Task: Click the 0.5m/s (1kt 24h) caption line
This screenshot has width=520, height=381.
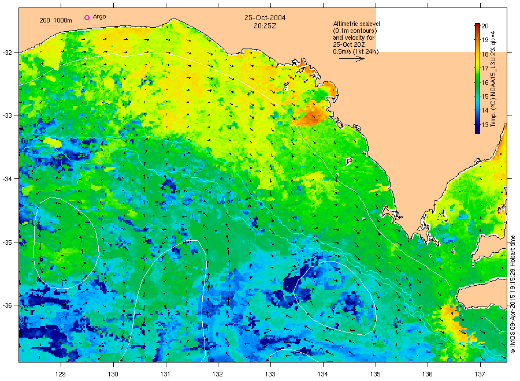Action: (x=355, y=52)
